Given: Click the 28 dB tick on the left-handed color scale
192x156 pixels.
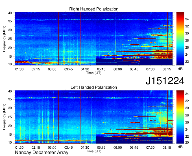Looking at the screenshot, I should point(187,115).
